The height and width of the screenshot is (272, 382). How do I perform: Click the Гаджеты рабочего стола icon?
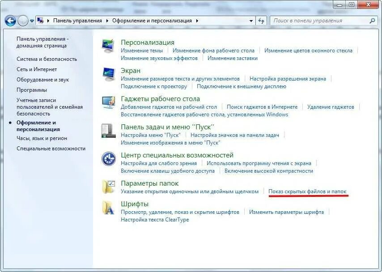[x=108, y=102]
